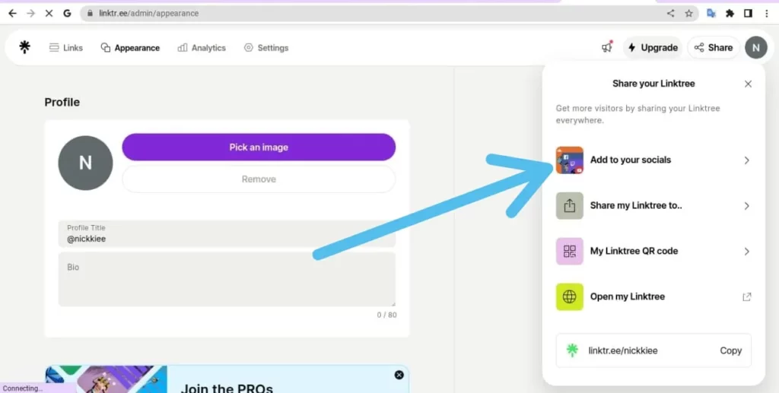Click the Google Translate extension icon
The width and height of the screenshot is (779, 393).
[x=711, y=14]
